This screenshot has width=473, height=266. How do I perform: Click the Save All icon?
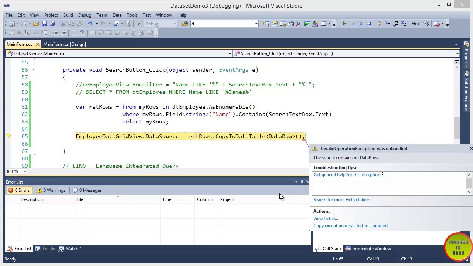[52, 24]
